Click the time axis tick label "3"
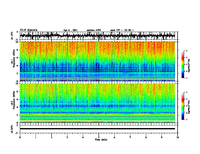This screenshot has height=154, width=200. (67, 137)
